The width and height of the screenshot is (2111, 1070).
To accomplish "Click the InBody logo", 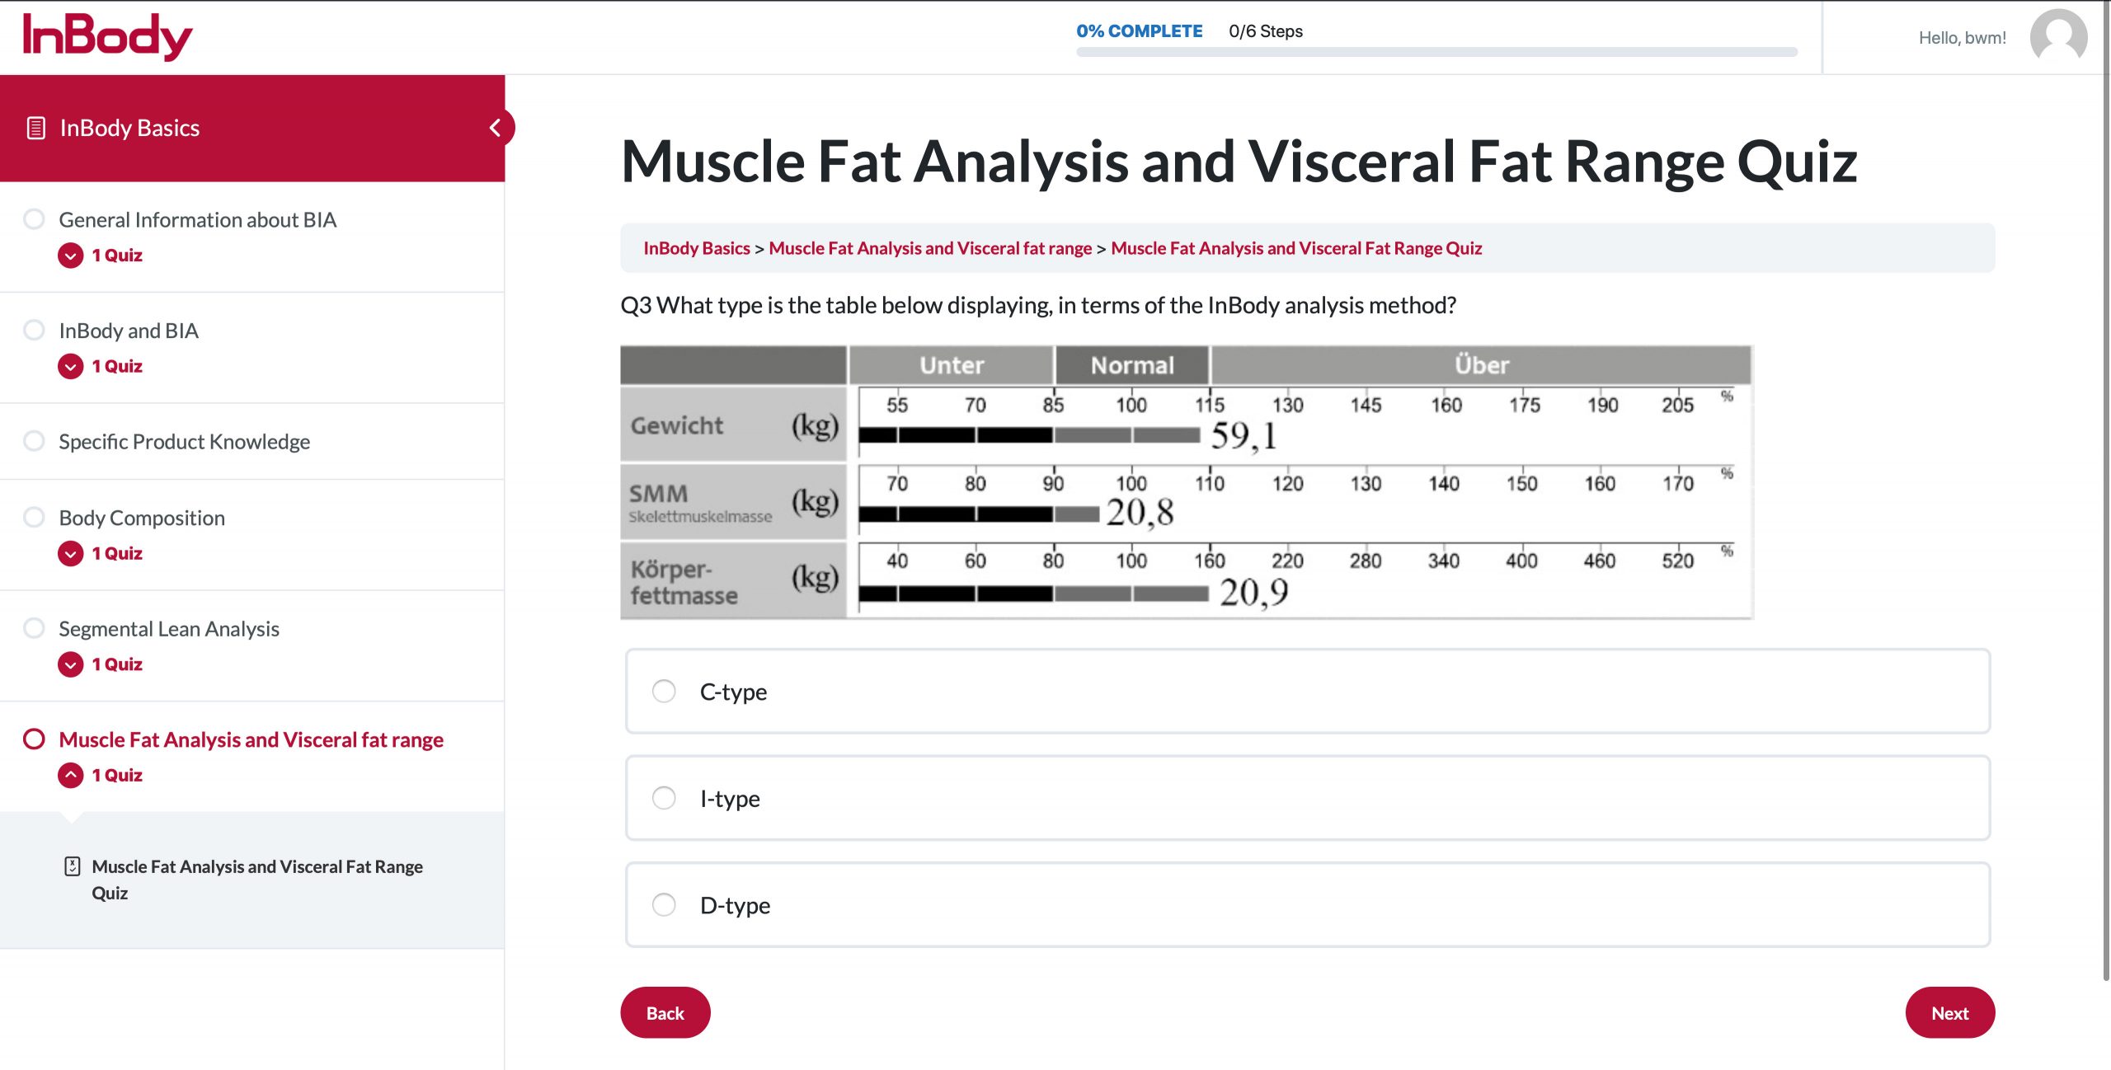I will pos(107,36).
